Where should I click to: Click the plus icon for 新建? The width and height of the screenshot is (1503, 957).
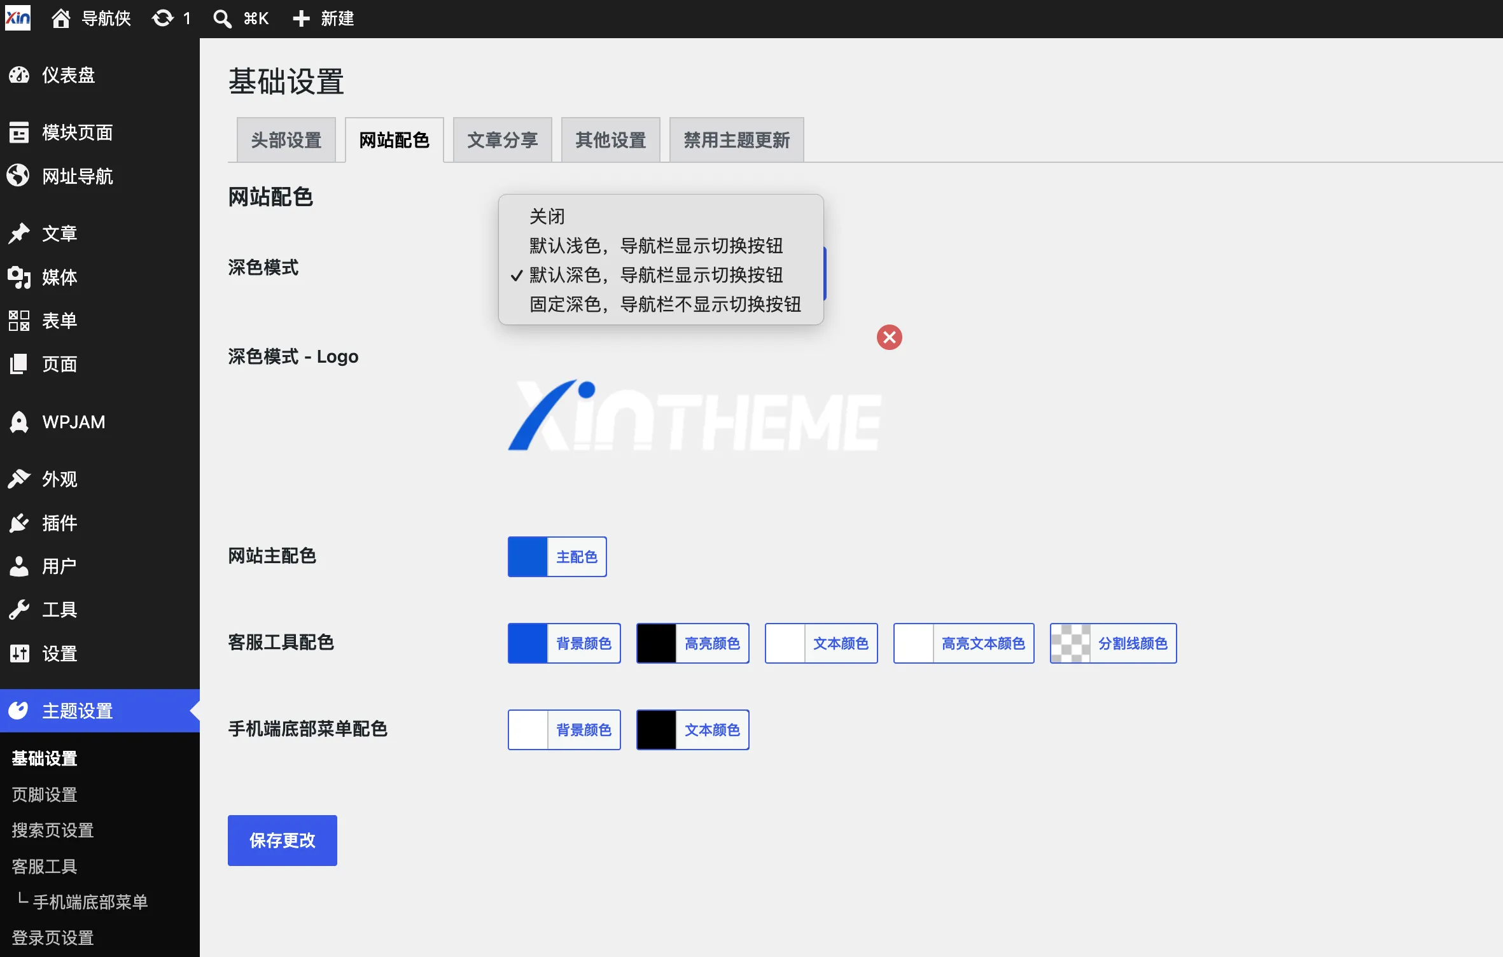coord(301,19)
